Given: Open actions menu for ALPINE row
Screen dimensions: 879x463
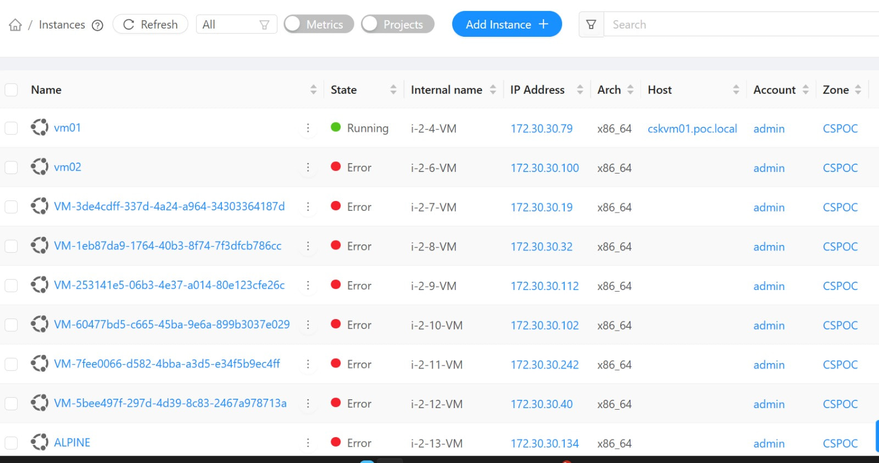Looking at the screenshot, I should click(x=308, y=443).
